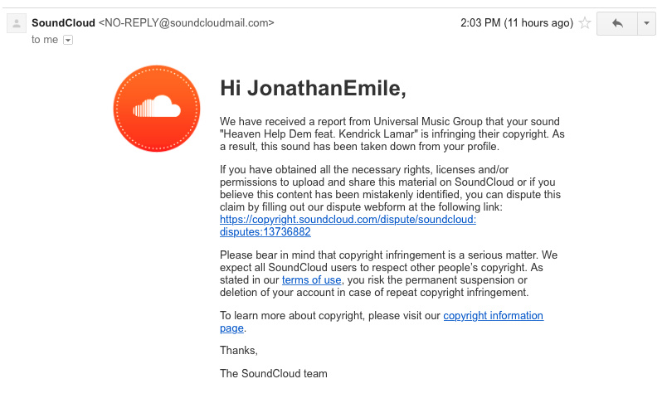The width and height of the screenshot is (667, 403).
Task: Star this SoundCloud email
Action: click(585, 23)
